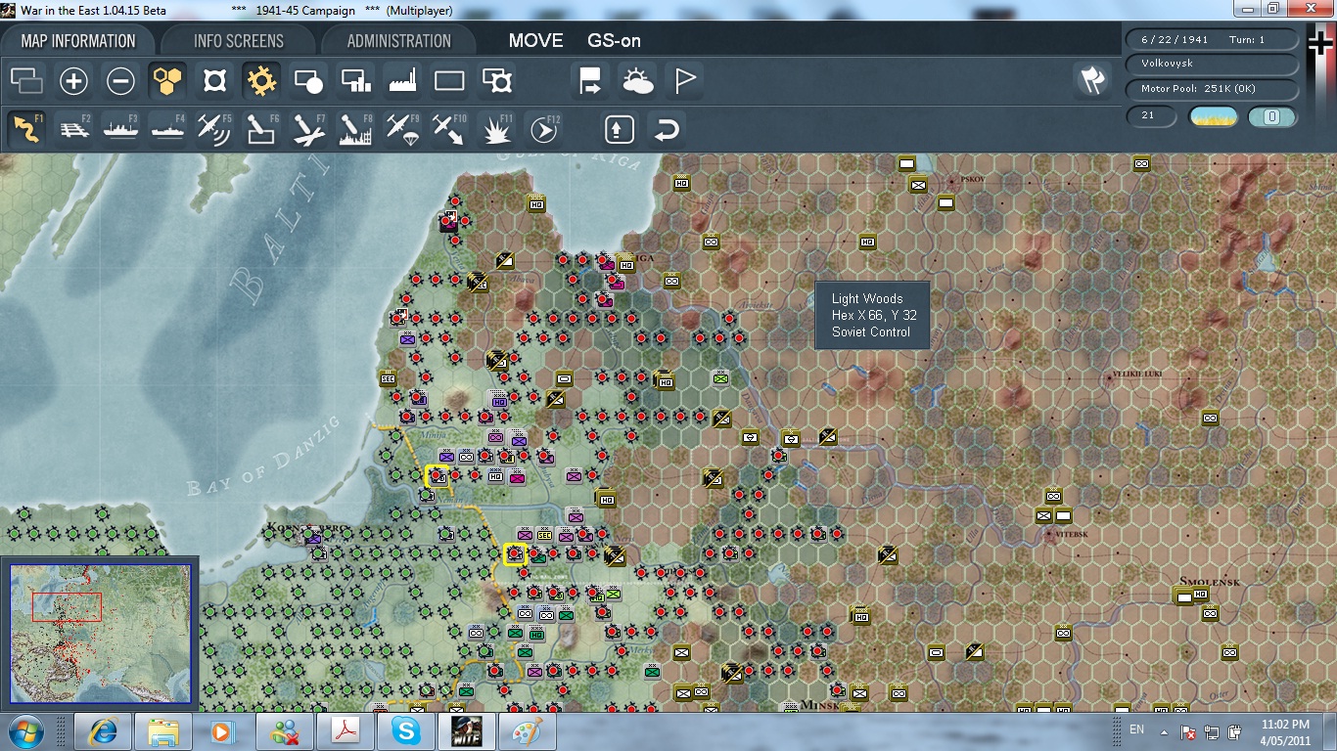The image size is (1337, 751).
Task: Click the Pskov city label on map
Action: 973,180
